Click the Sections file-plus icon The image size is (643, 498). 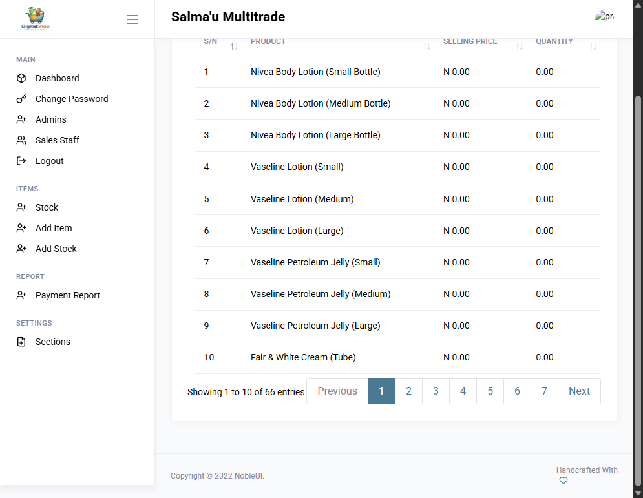click(21, 342)
